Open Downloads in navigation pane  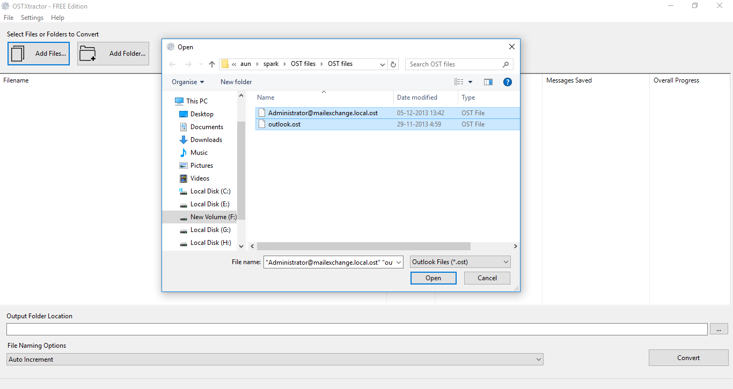tap(206, 140)
